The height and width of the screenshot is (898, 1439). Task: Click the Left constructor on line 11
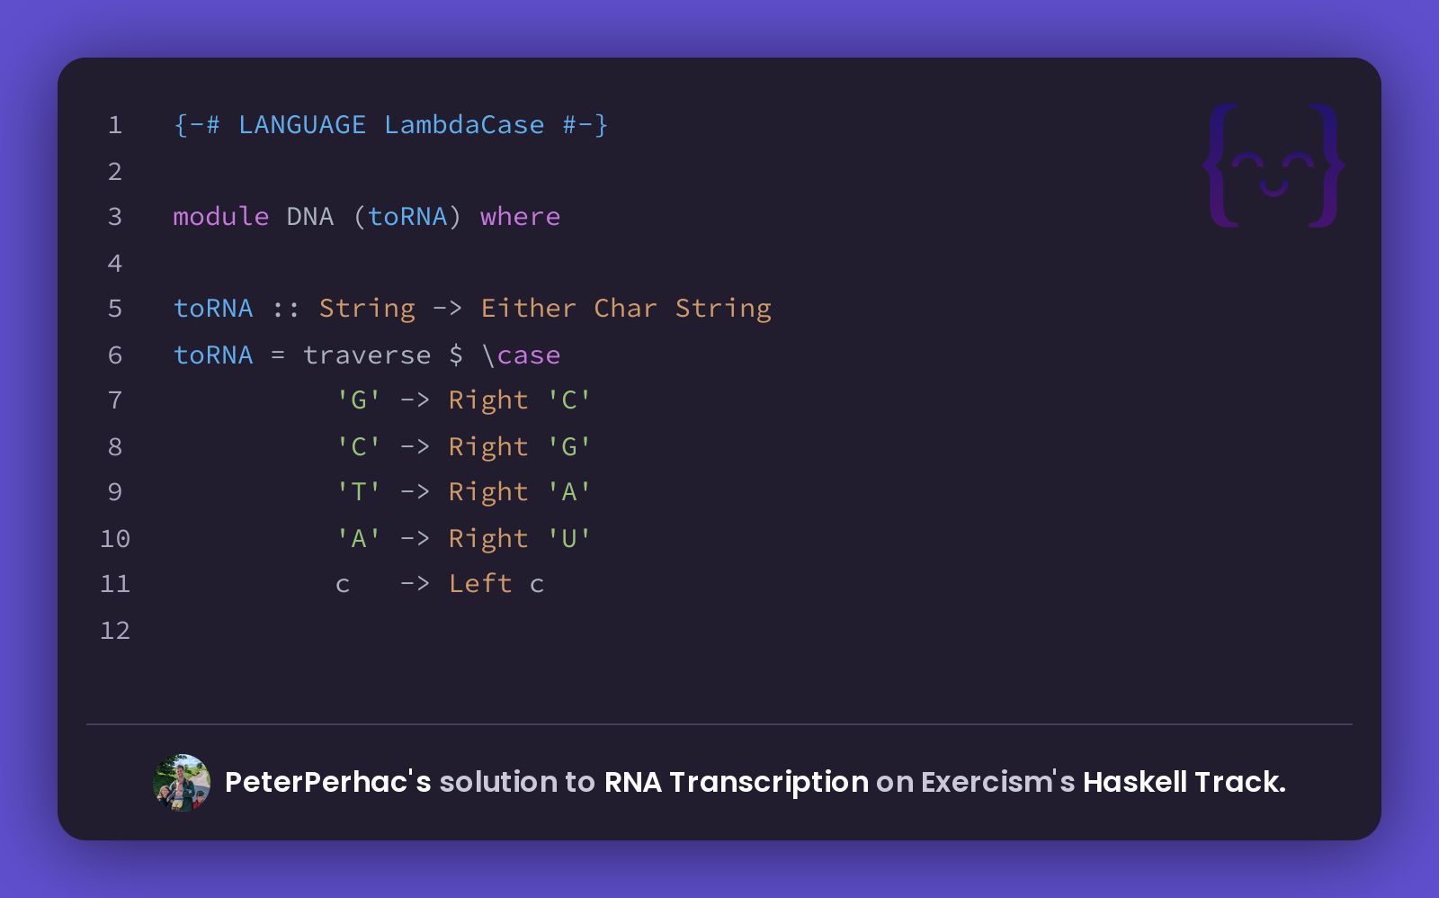tap(480, 584)
